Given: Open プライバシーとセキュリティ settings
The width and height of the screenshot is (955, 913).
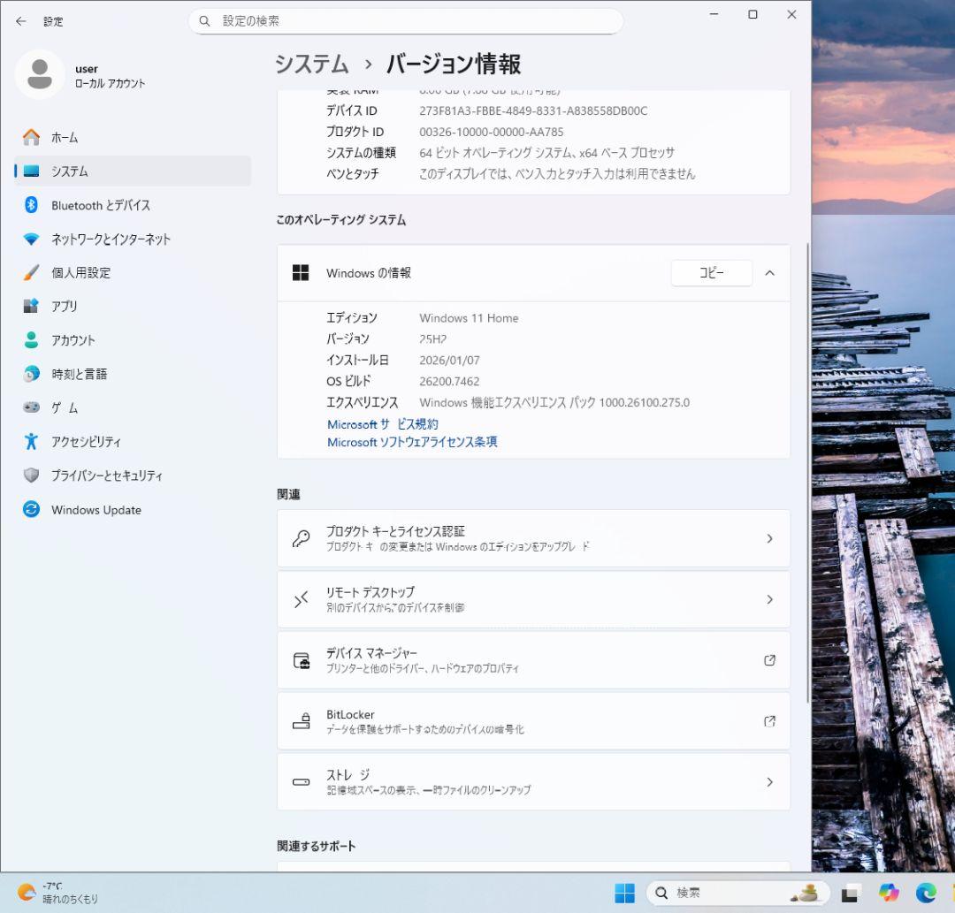Looking at the screenshot, I should (106, 476).
